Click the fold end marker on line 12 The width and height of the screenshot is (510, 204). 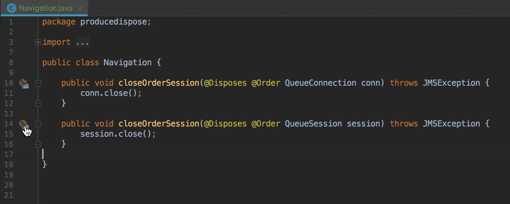click(38, 103)
